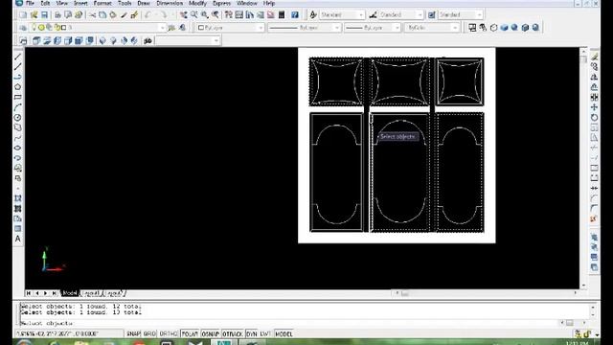The image size is (613, 345).
Task: Click the Copy to clipboard icon
Action: tap(102, 15)
